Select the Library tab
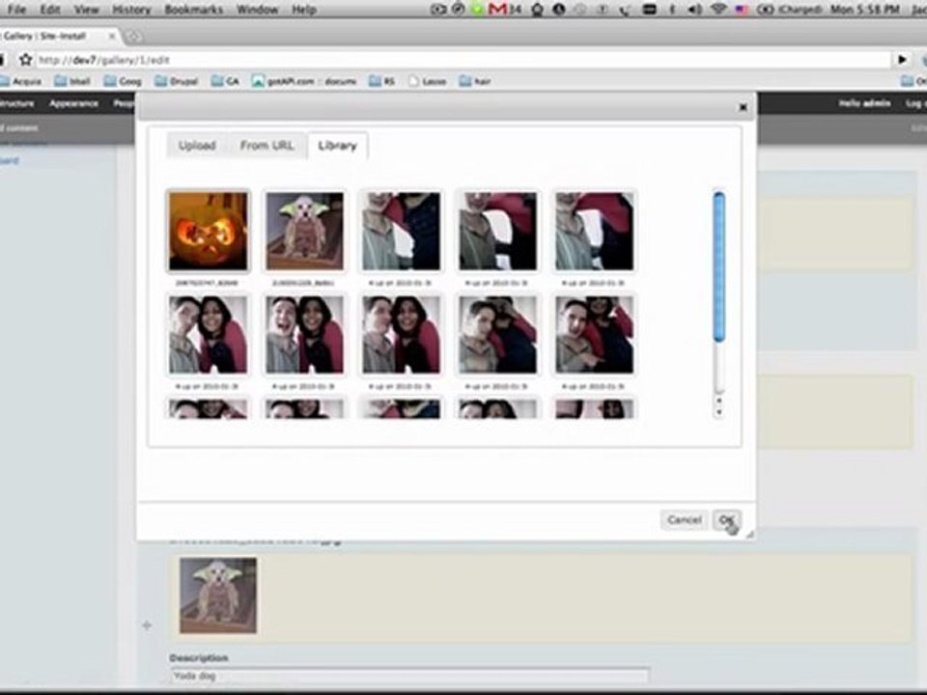The image size is (927, 695). [337, 146]
